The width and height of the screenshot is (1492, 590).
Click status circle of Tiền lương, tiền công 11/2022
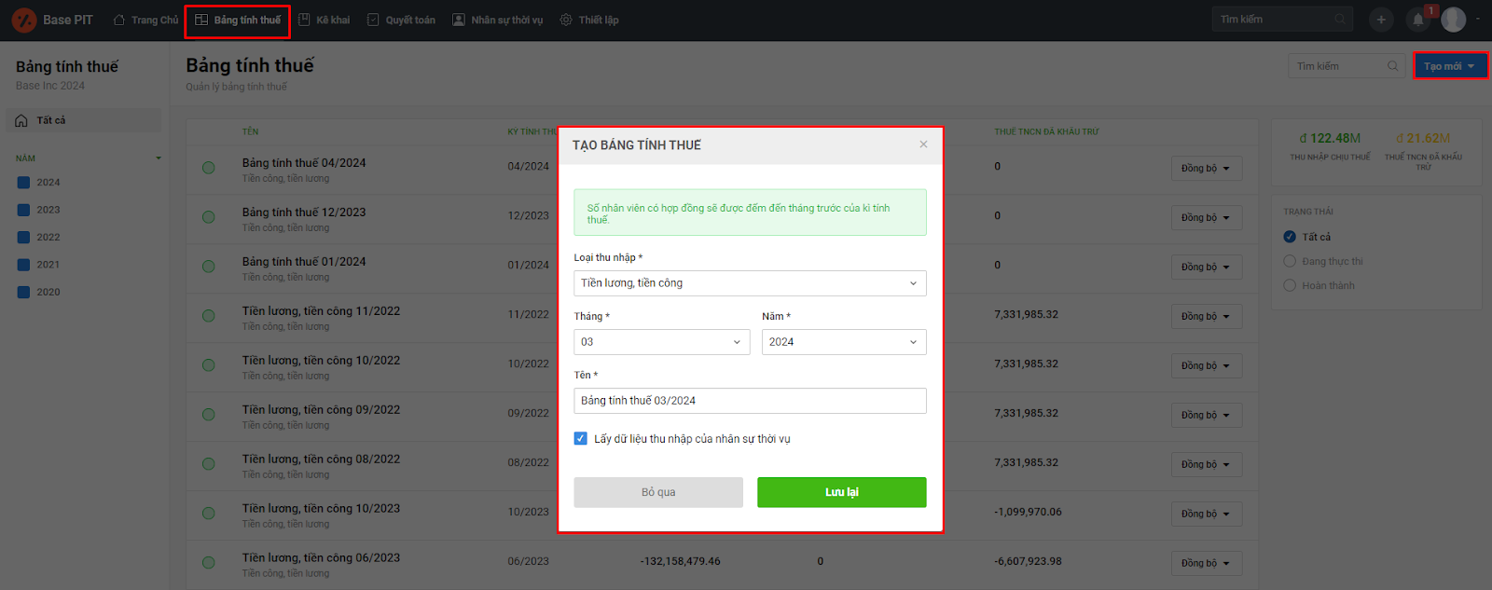pyautogui.click(x=209, y=316)
